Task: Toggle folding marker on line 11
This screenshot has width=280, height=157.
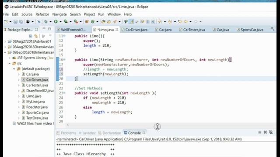Action: click(64, 36)
